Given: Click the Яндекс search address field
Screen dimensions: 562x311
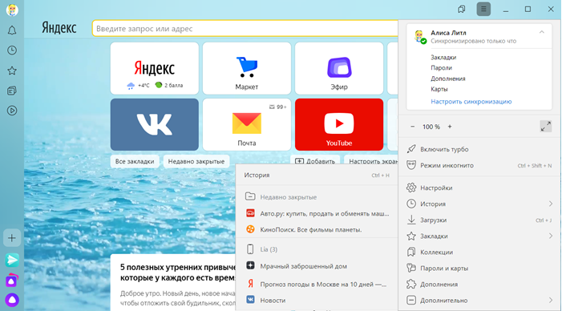Looking at the screenshot, I should tap(245, 29).
